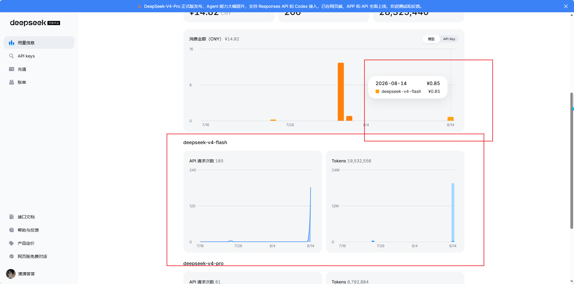Screen dimensions: 574x284
Task: Click the 滴滴答答 user avatar
Action: tap(11, 274)
